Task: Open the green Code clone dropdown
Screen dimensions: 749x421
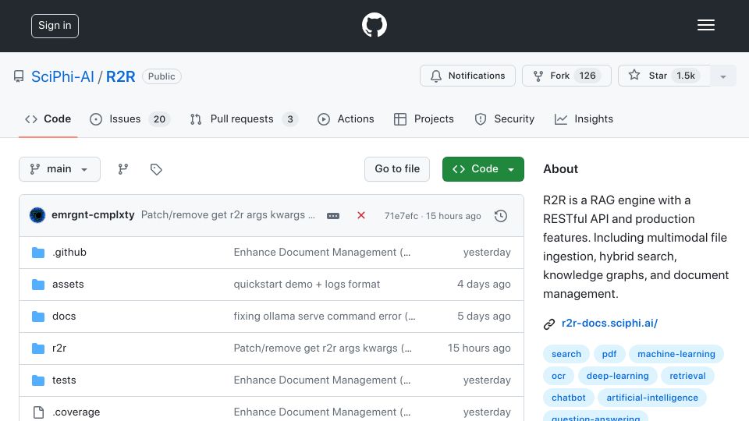Action: tap(483, 169)
